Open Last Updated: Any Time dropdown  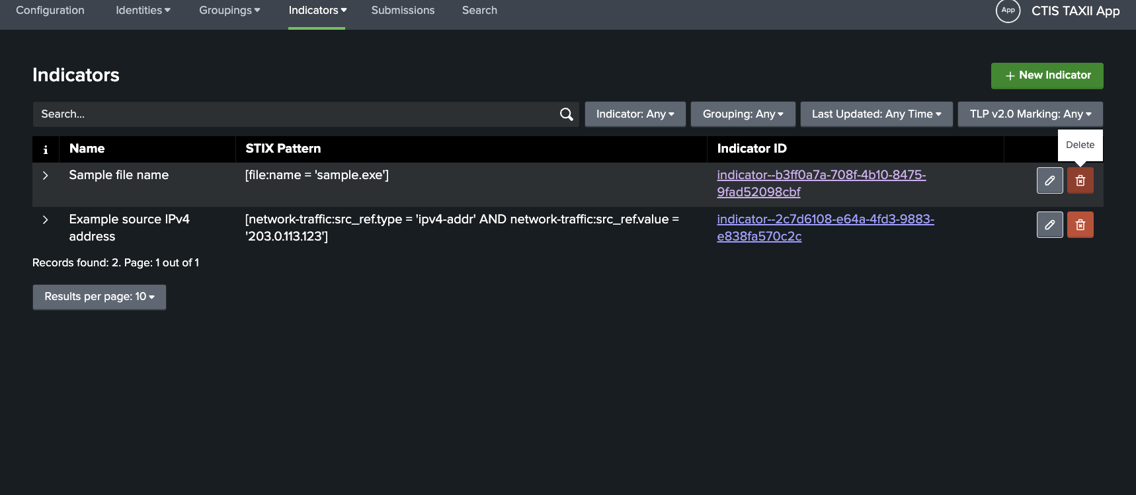(x=876, y=114)
